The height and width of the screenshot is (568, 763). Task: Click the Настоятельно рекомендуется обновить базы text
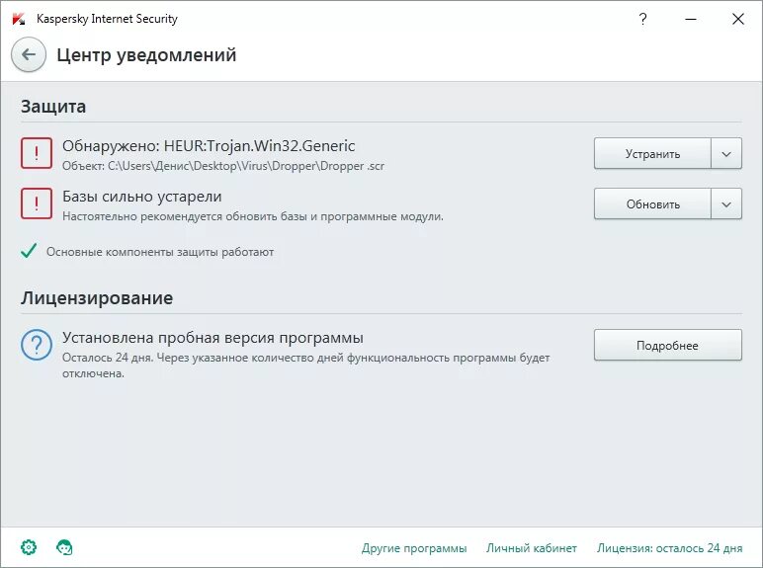(x=253, y=216)
